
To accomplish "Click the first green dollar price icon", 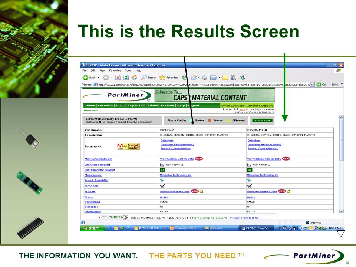I will [162, 180].
